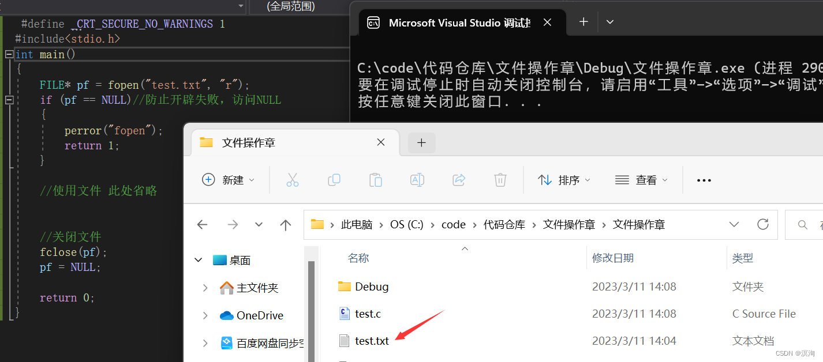Navigate to code via the breadcrumb
This screenshot has width=823, height=362.
454,224
